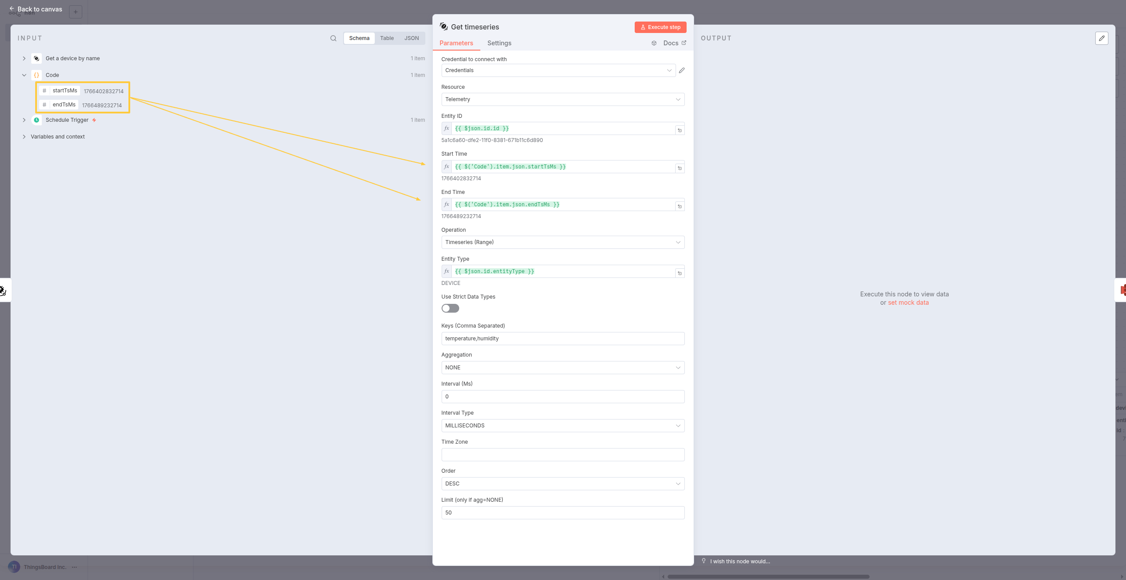Toggle Use Strict Data Types switch
The height and width of the screenshot is (580, 1126).
tap(450, 308)
